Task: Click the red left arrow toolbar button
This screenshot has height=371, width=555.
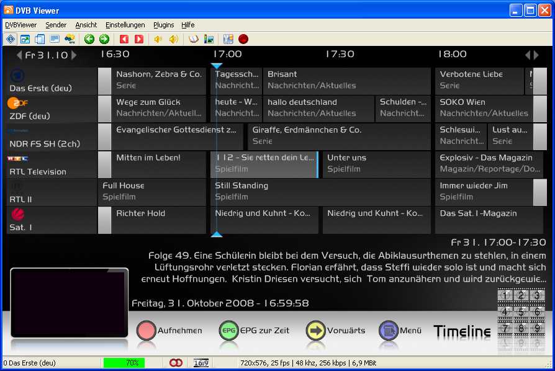Action: (124, 39)
